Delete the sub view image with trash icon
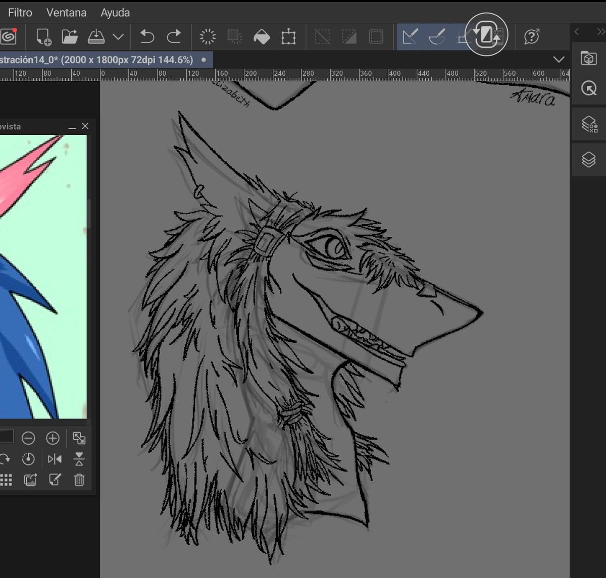The width and height of the screenshot is (606, 578). click(79, 480)
